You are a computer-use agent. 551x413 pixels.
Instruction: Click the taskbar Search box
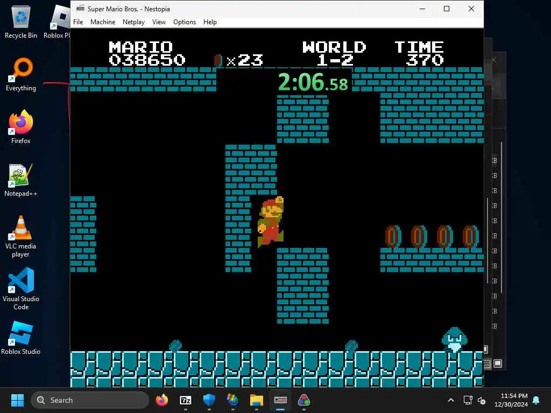coord(90,400)
